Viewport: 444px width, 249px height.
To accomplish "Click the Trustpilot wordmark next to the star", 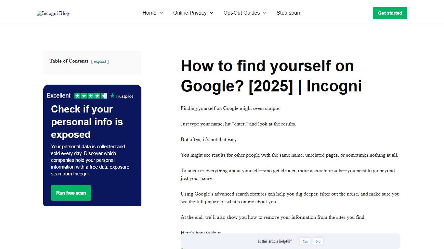I will pyautogui.click(x=124, y=96).
